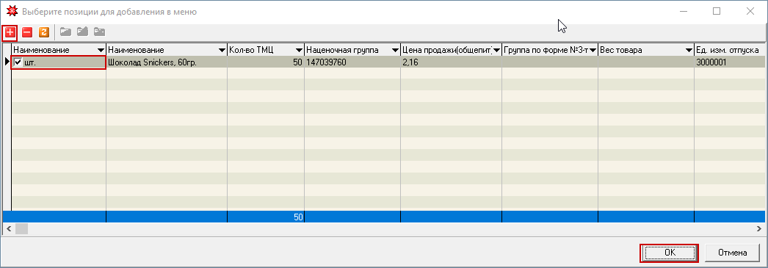The width and height of the screenshot is (768, 268).
Task: Click the Наценочная группа column header text
Action: pos(342,50)
